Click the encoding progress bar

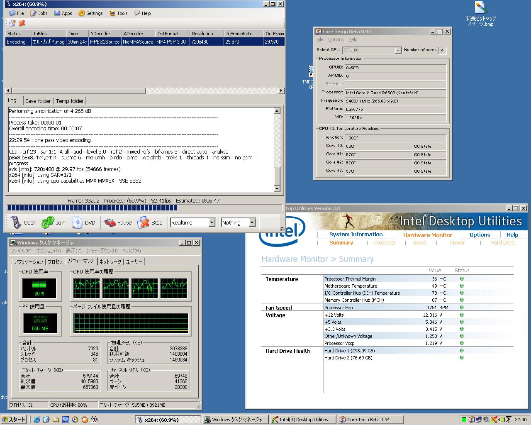(144, 208)
